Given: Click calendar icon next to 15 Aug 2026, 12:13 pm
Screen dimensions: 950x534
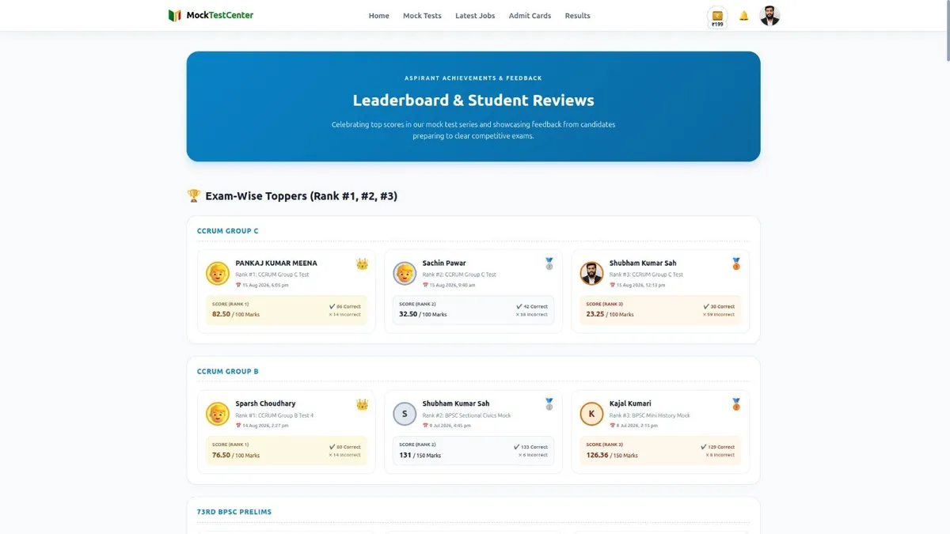Looking at the screenshot, I should tap(612, 285).
